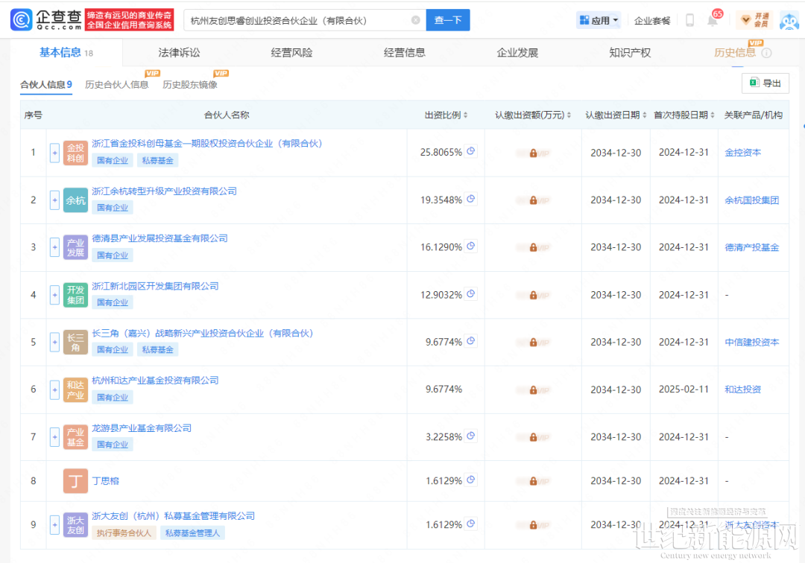
Task: Click the 开发集团 logo tile
Action: (x=75, y=295)
